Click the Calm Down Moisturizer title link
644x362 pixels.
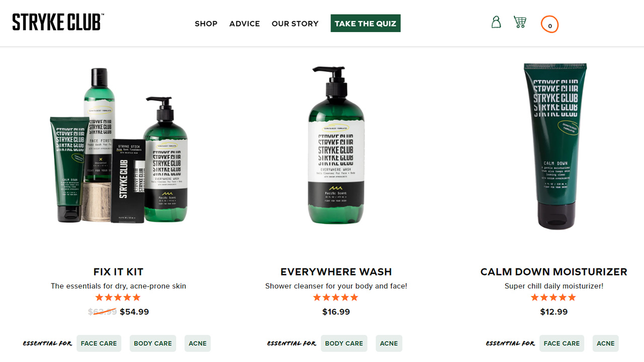pos(554,272)
